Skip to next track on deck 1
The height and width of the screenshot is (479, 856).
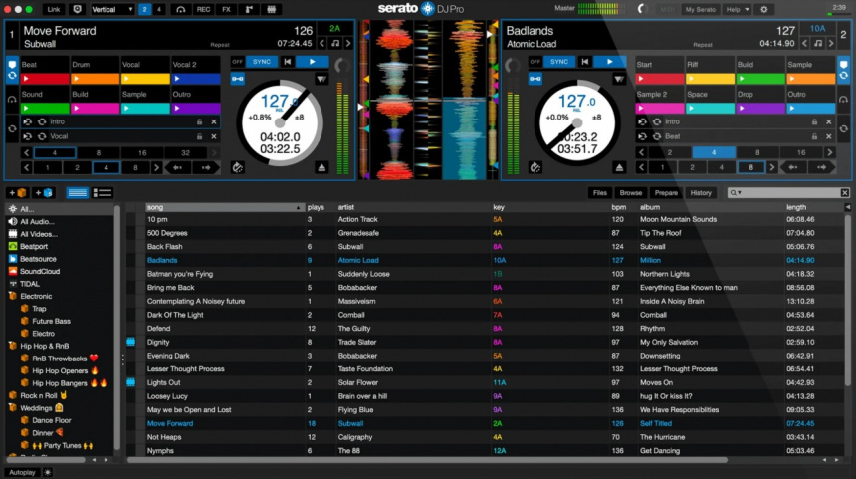coord(348,43)
